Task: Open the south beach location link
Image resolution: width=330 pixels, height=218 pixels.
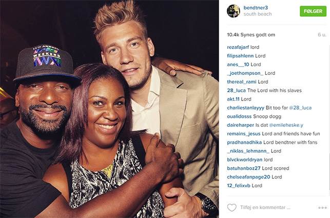Action: coord(258,14)
